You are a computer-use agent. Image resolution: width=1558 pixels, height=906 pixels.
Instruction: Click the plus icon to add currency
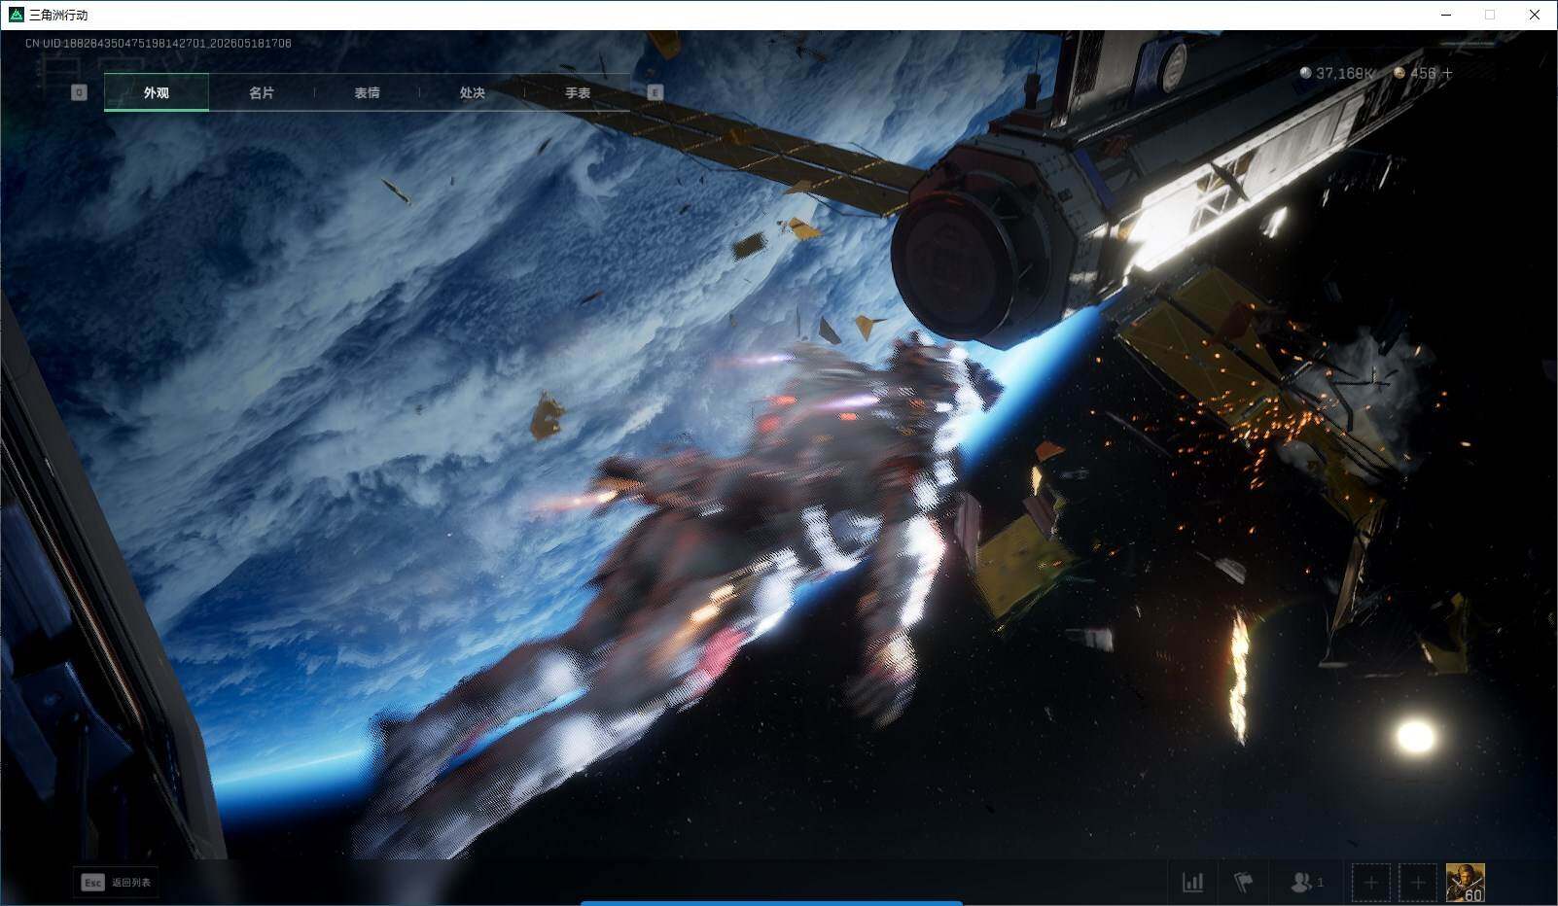pyautogui.click(x=1447, y=73)
